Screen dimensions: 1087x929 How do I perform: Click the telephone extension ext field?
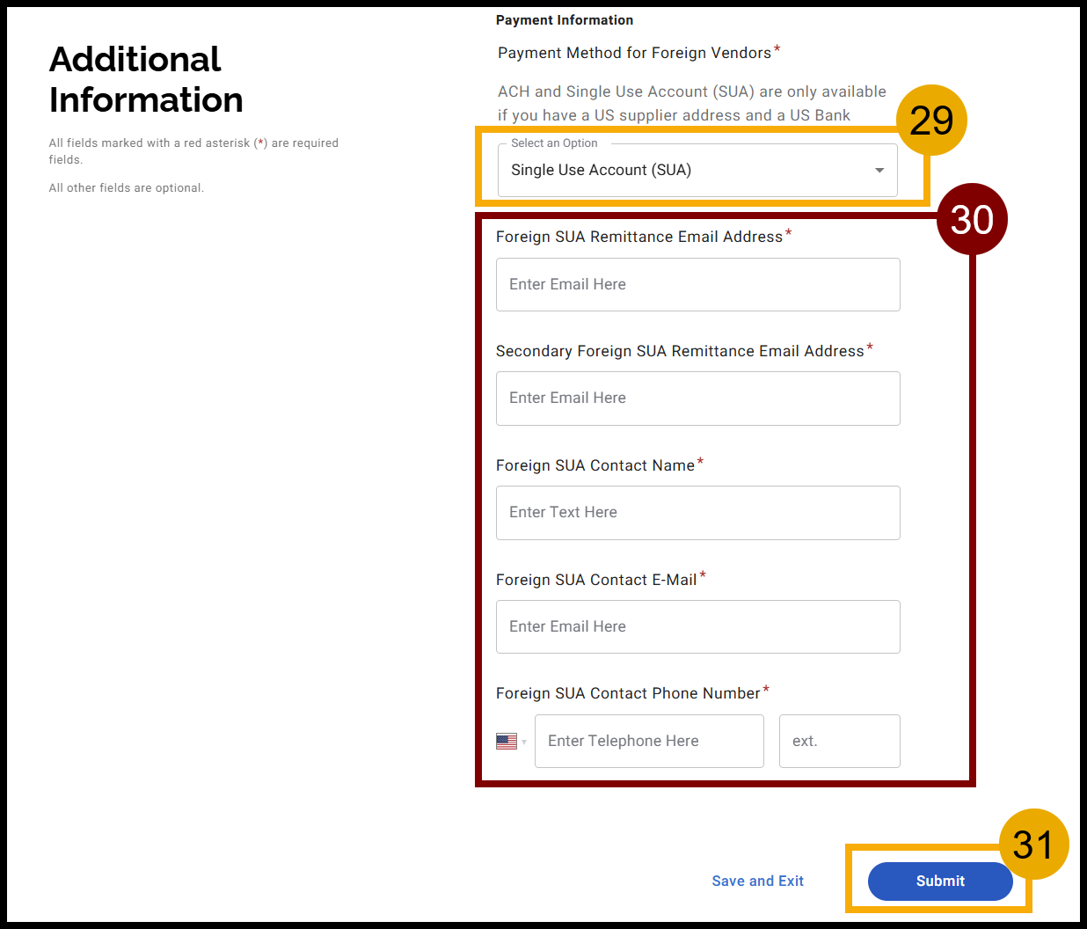tap(839, 741)
